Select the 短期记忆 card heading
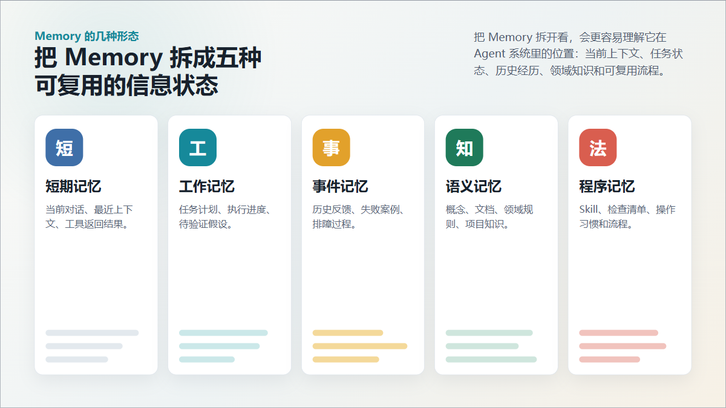 [x=73, y=186]
